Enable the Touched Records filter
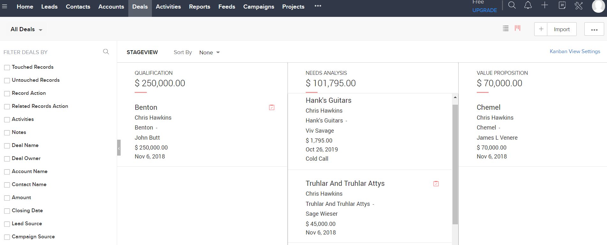The width and height of the screenshot is (607, 245). coord(7,67)
